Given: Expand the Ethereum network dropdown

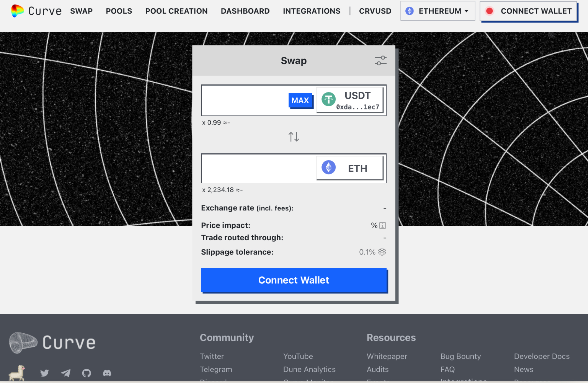Looking at the screenshot, I should (437, 11).
